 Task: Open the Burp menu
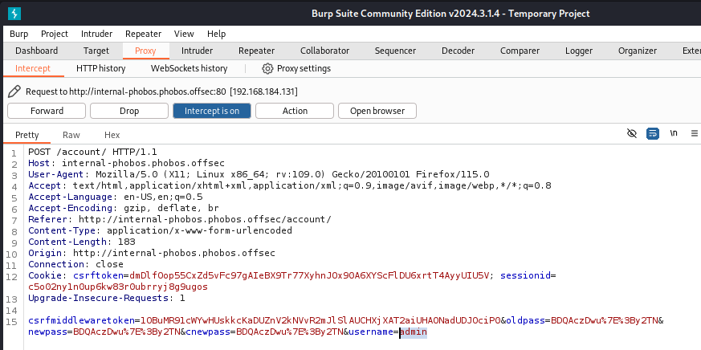click(x=18, y=34)
